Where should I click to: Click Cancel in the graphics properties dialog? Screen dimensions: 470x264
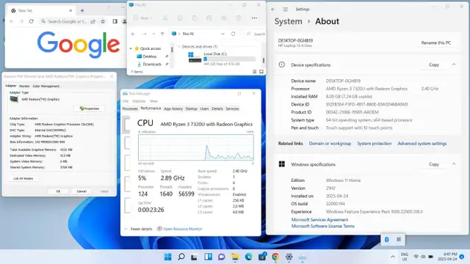[82, 191]
